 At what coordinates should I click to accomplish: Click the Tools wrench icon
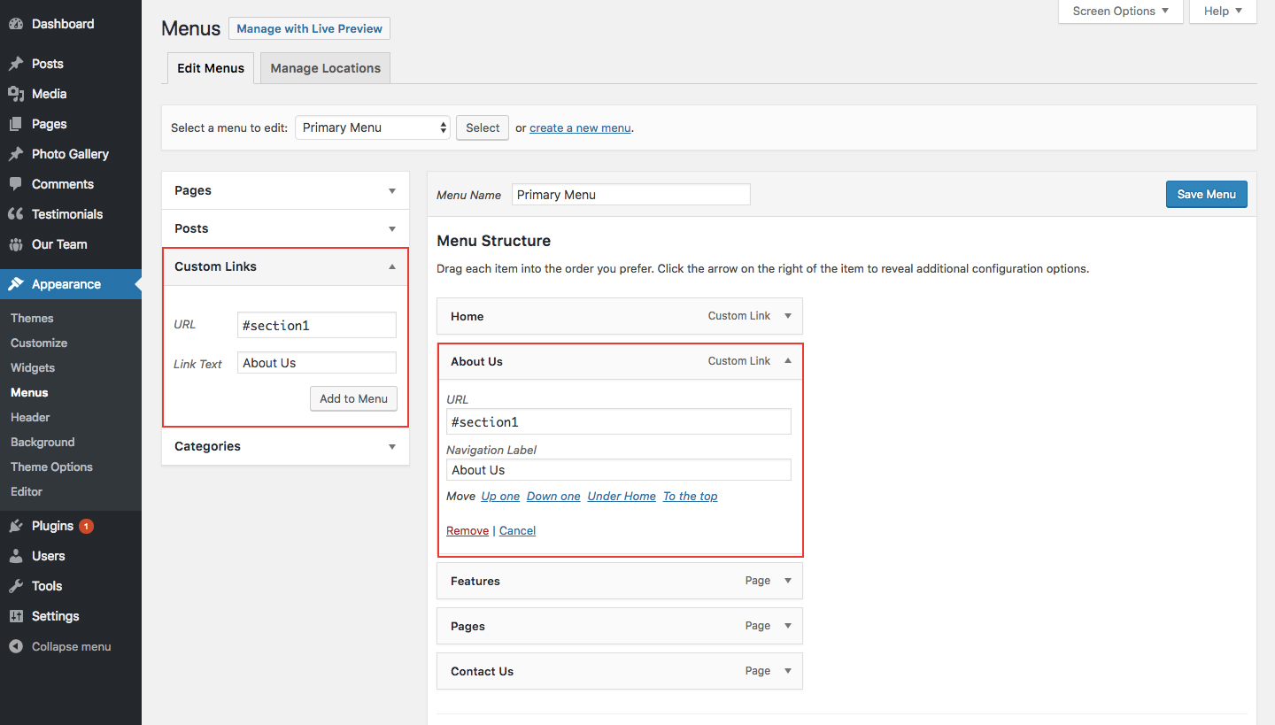coord(16,586)
